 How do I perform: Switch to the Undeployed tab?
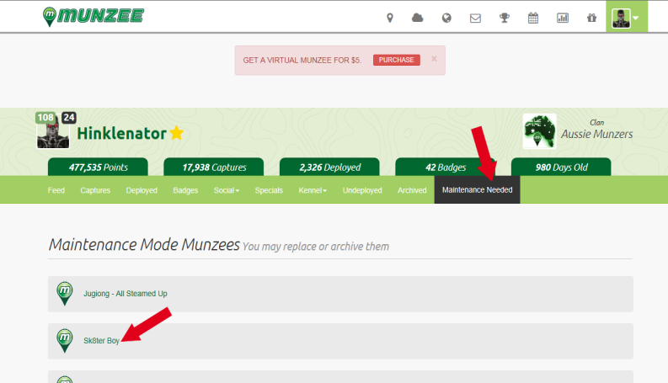[x=362, y=190]
